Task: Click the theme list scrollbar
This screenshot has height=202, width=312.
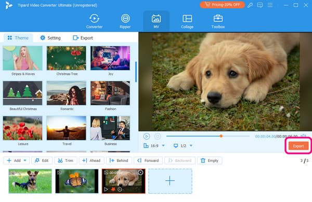Action: pos(136,72)
